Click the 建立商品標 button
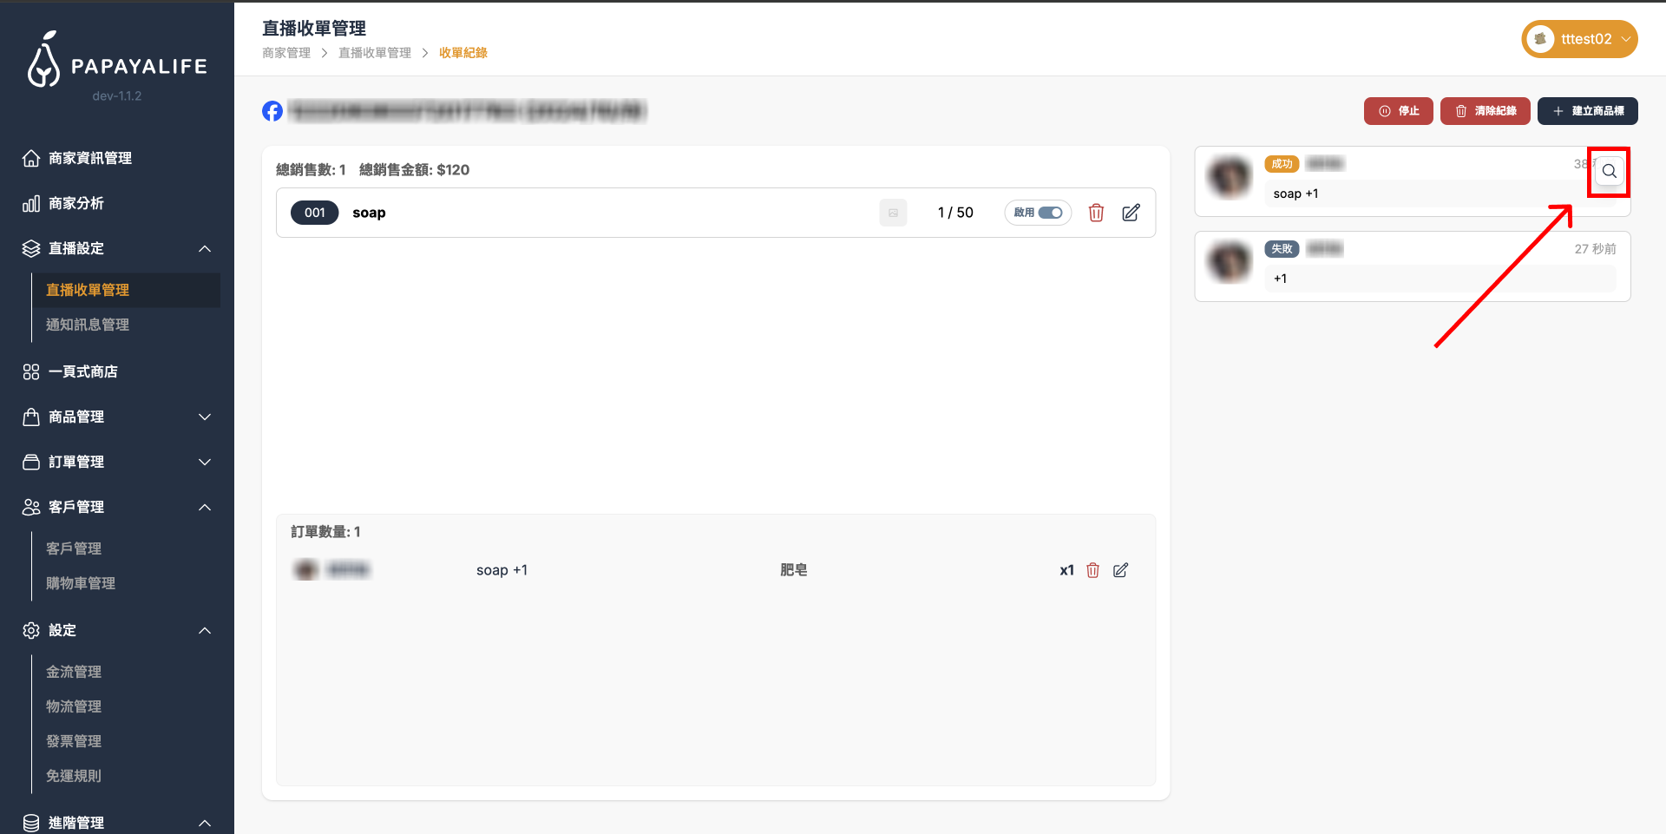Image resolution: width=1666 pixels, height=834 pixels. (x=1587, y=111)
